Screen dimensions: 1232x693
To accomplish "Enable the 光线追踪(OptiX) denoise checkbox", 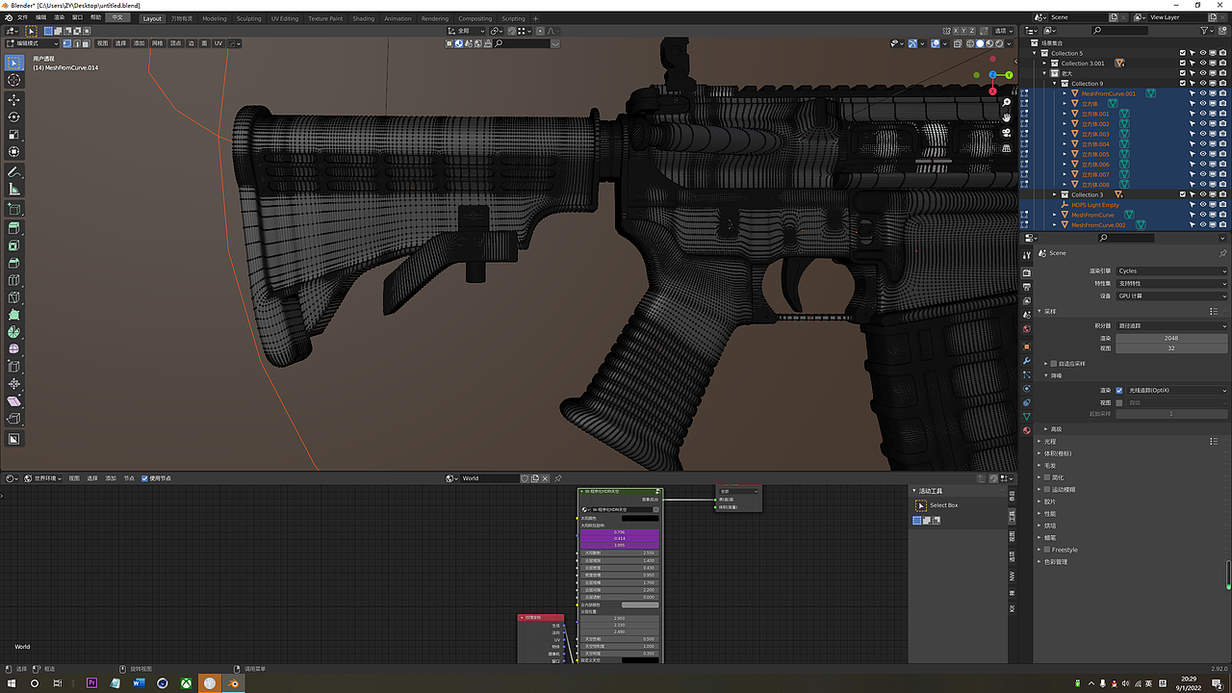I will [1119, 391].
